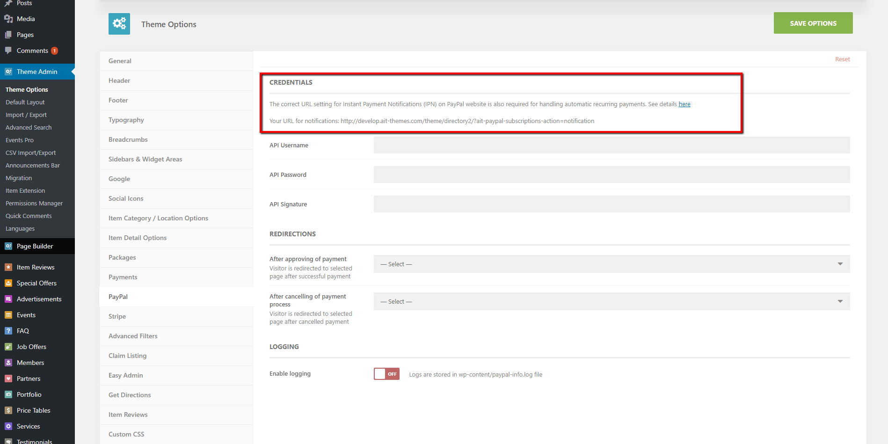Open the After cancelling of payment dropdown
The image size is (888, 444).
click(611, 301)
